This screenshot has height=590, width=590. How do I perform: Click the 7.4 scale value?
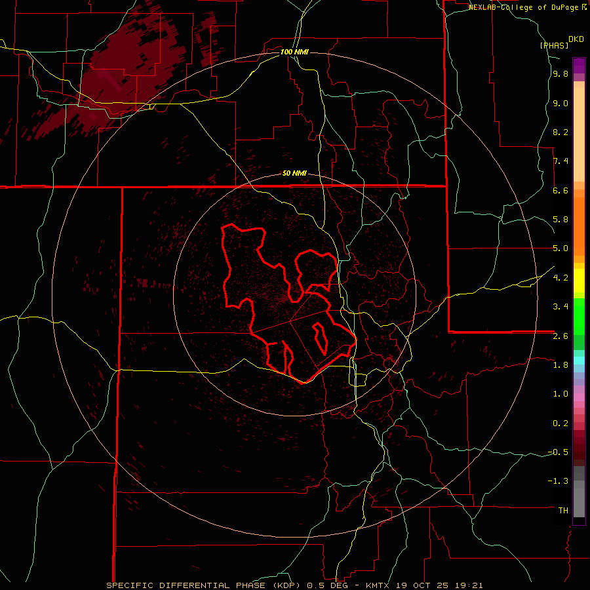[x=560, y=161]
